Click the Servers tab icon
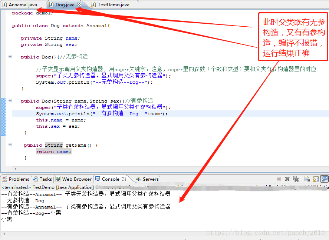 point(138,179)
